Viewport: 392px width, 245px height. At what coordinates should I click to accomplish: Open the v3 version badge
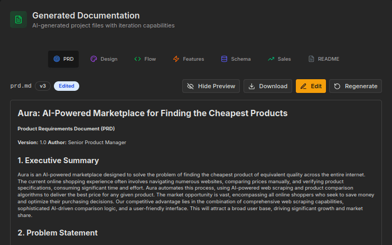[43, 86]
